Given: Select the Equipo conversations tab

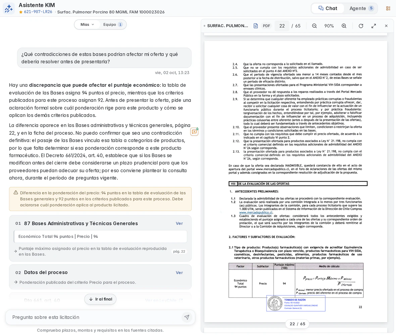Looking at the screenshot, I should pyautogui.click(x=113, y=24).
